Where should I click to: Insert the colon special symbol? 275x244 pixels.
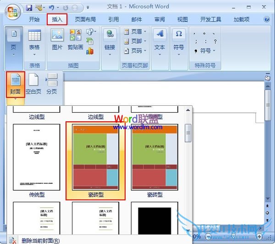pyautogui.click(x=205, y=42)
